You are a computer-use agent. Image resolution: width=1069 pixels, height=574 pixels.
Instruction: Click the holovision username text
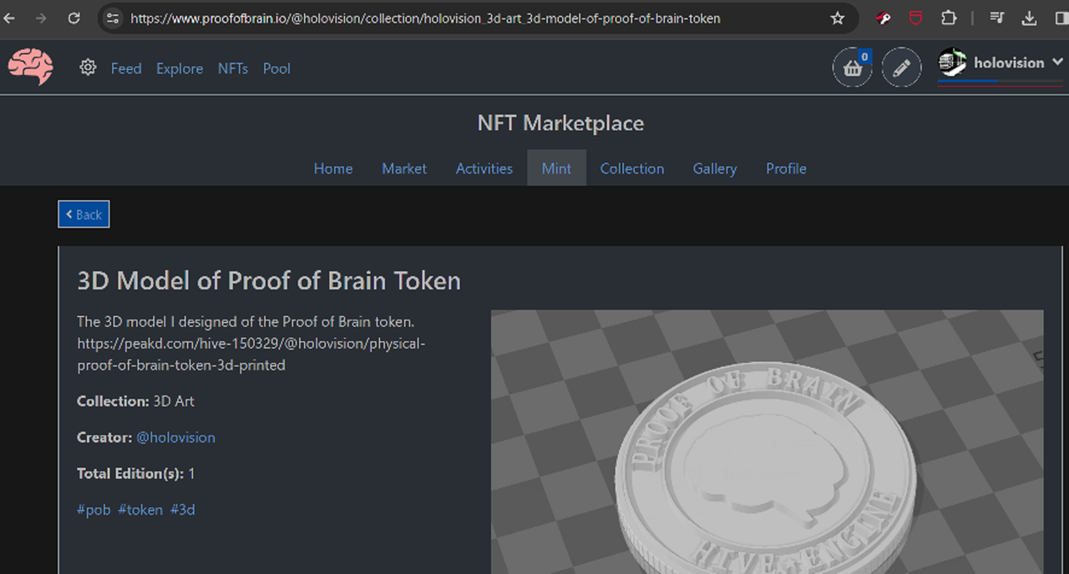coord(1009,63)
